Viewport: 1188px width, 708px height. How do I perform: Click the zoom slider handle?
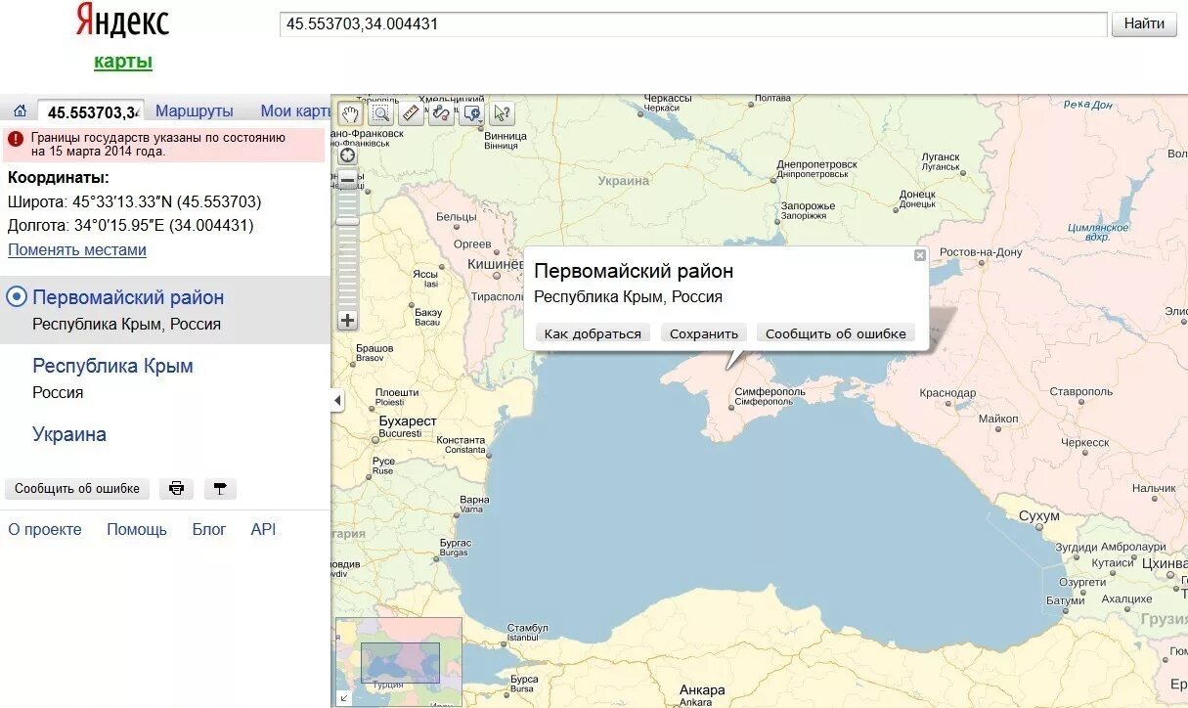[x=348, y=221]
